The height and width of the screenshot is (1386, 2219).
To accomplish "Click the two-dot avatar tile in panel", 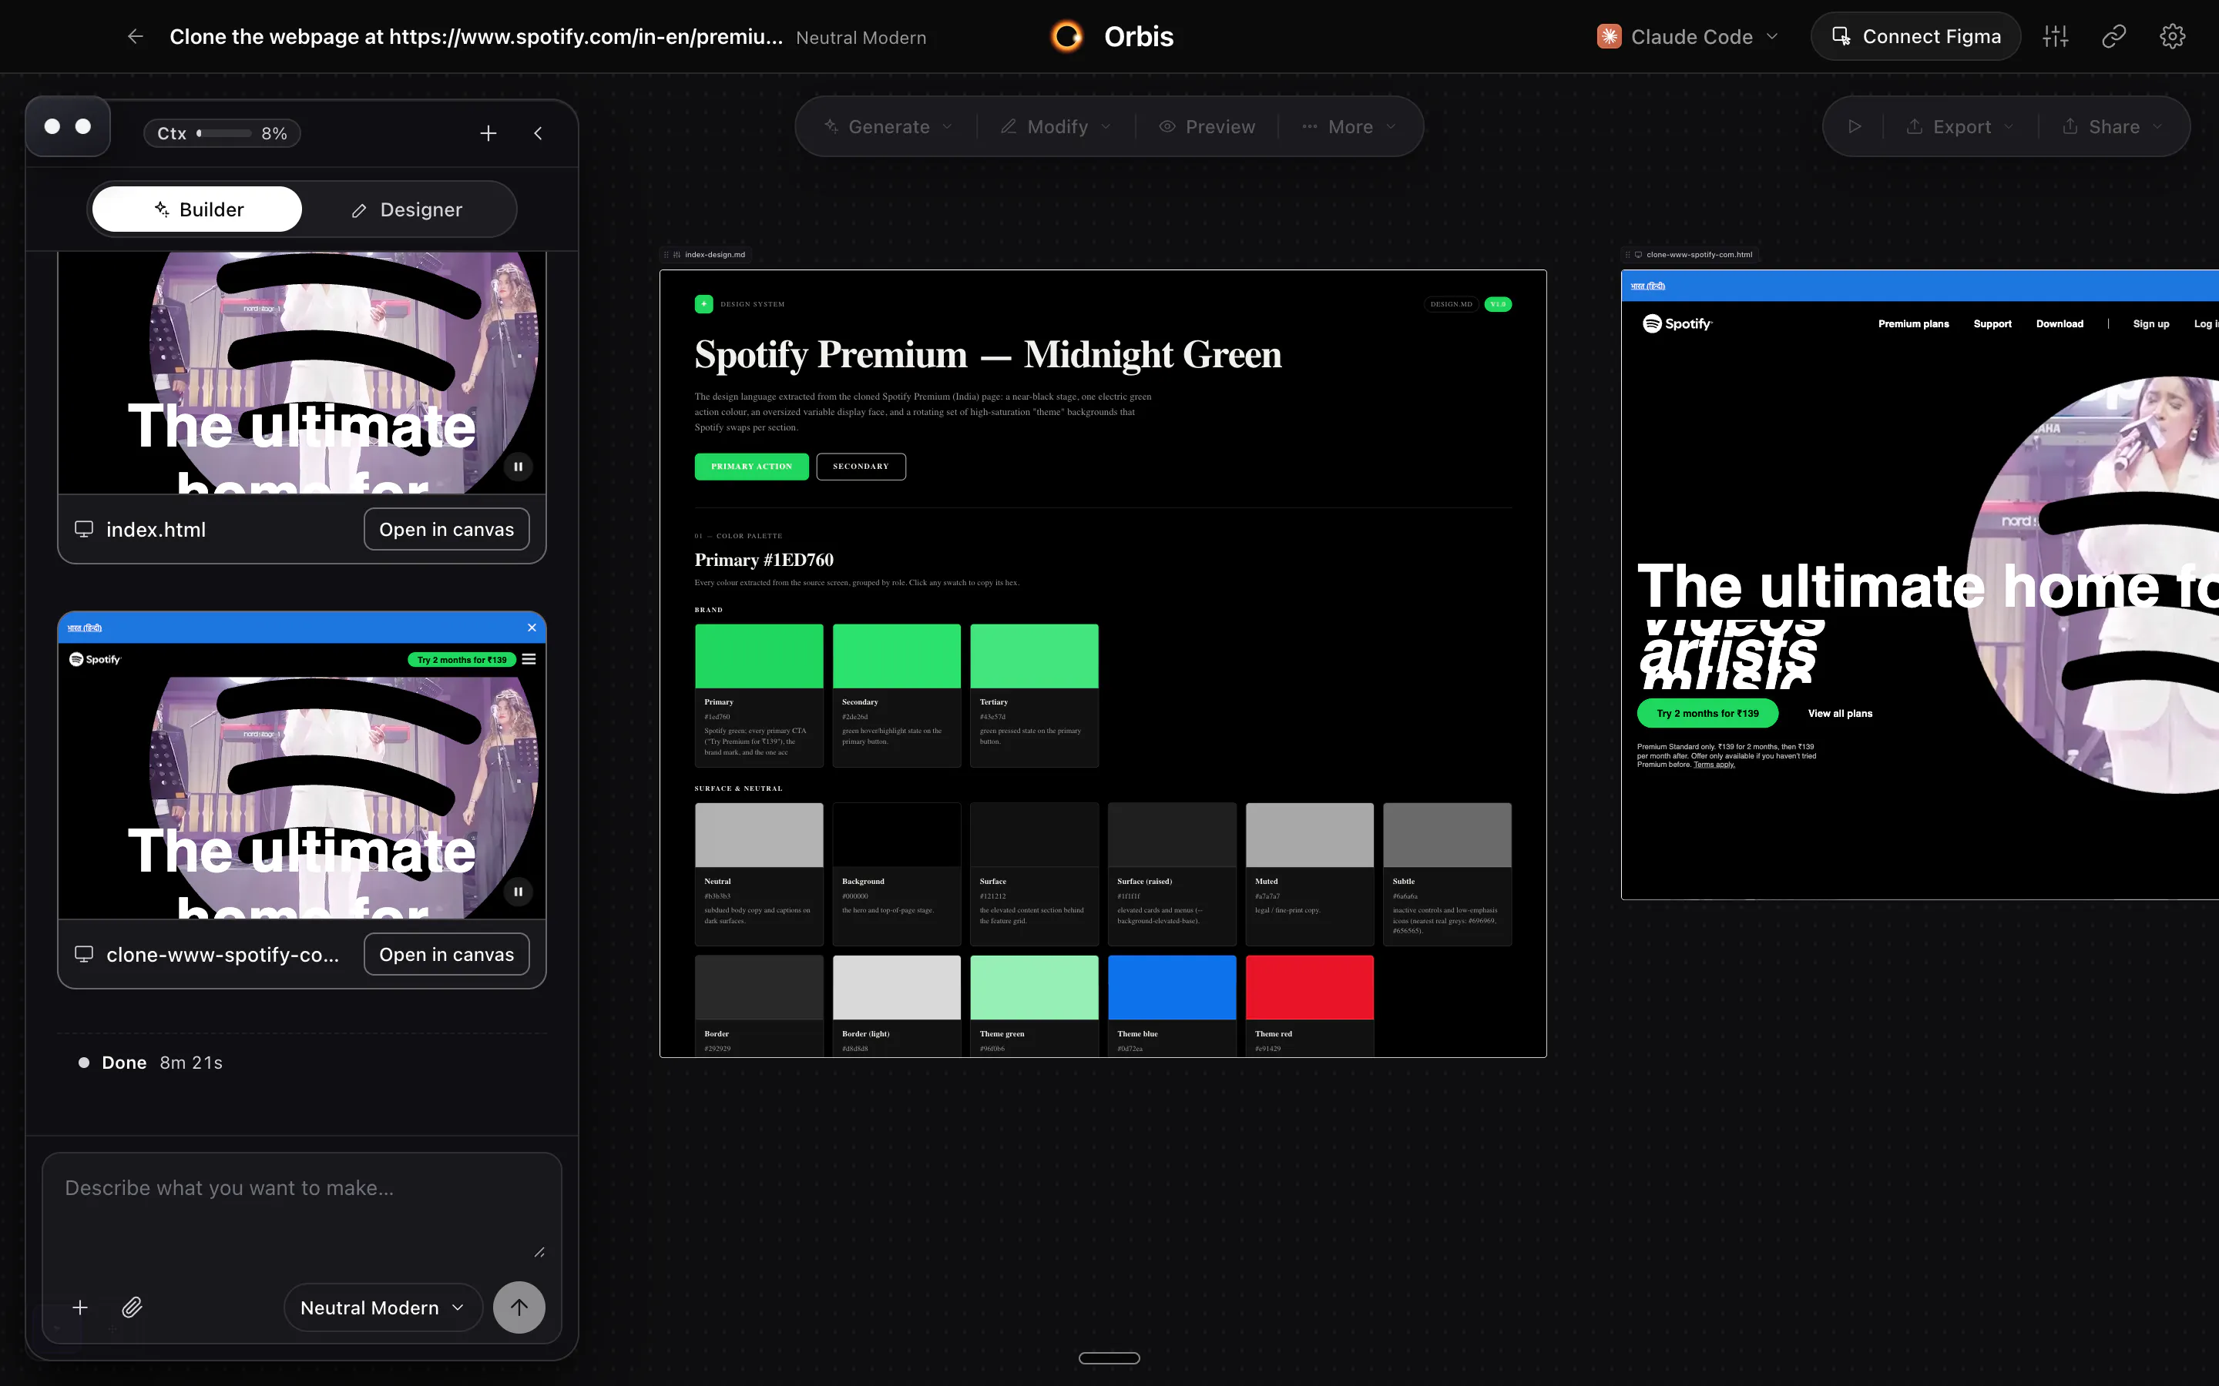I will coord(68,126).
